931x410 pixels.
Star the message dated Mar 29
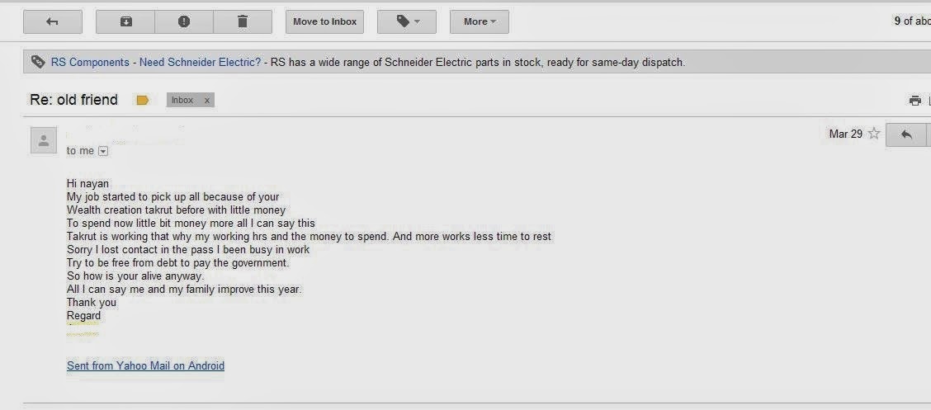click(x=874, y=134)
